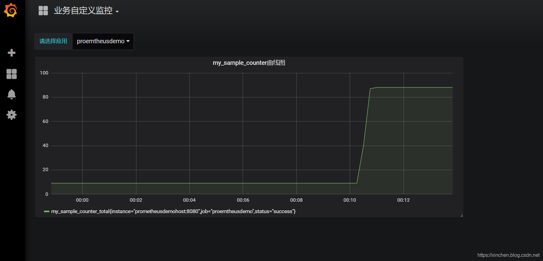Open the Create plus menu in sidebar
Image resolution: width=543 pixels, height=261 pixels.
pyautogui.click(x=11, y=53)
